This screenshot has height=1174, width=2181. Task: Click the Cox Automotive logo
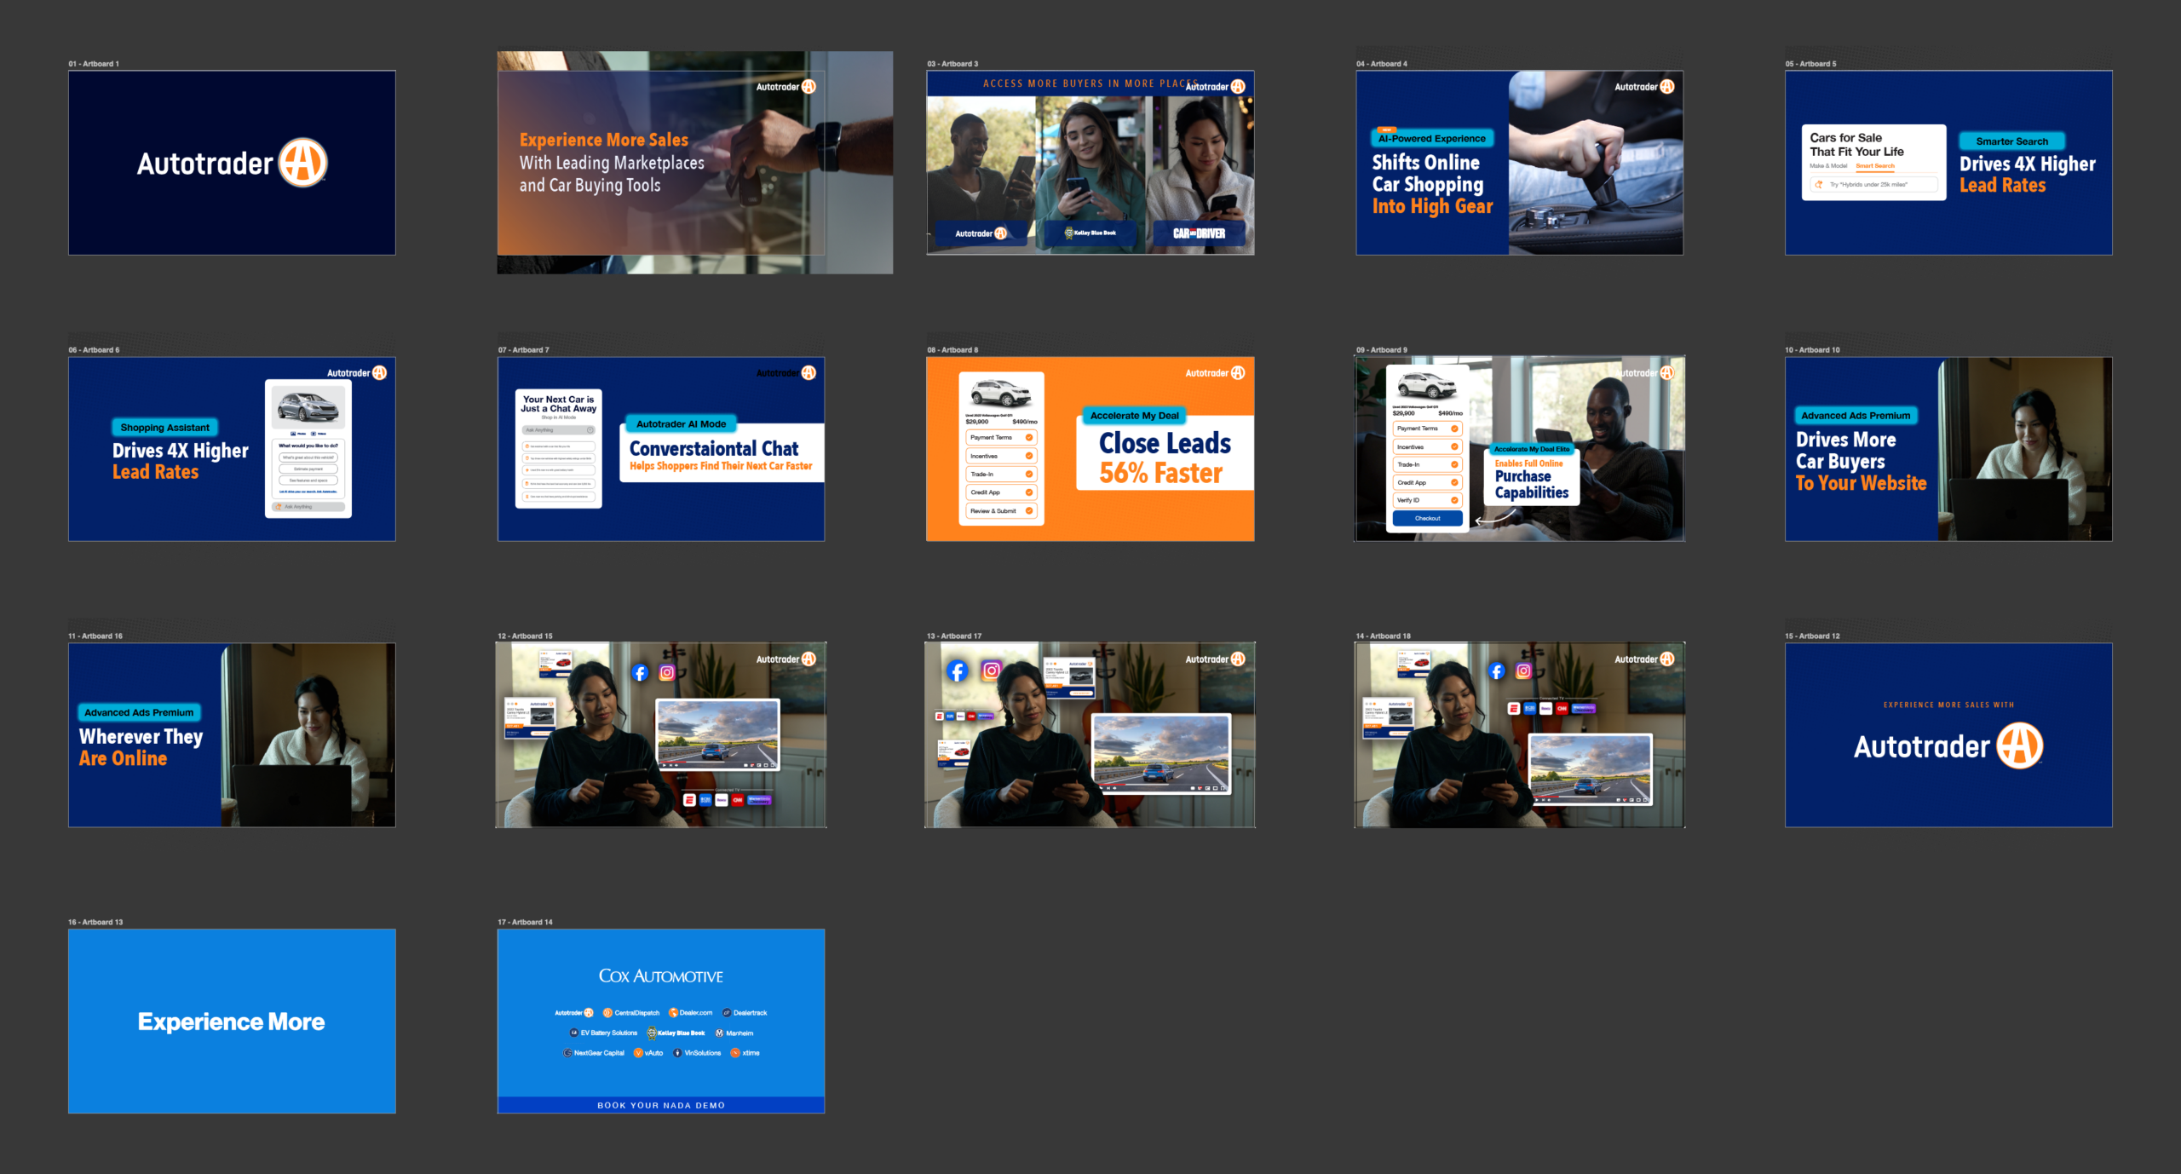point(660,976)
